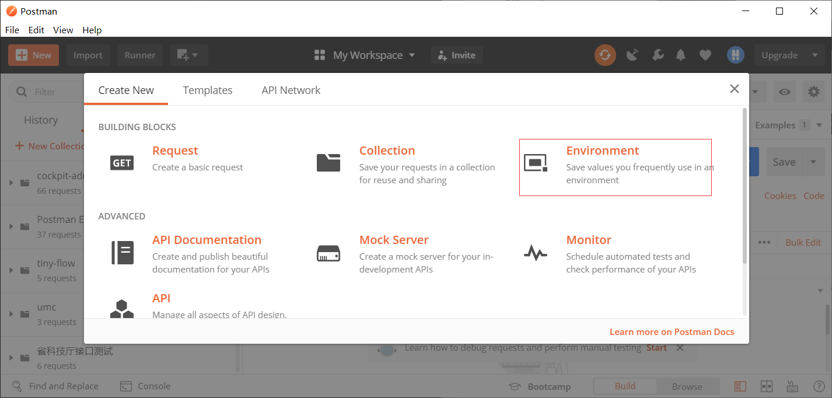Image resolution: width=832 pixels, height=398 pixels.
Task: Click the Invite button
Action: click(x=457, y=55)
